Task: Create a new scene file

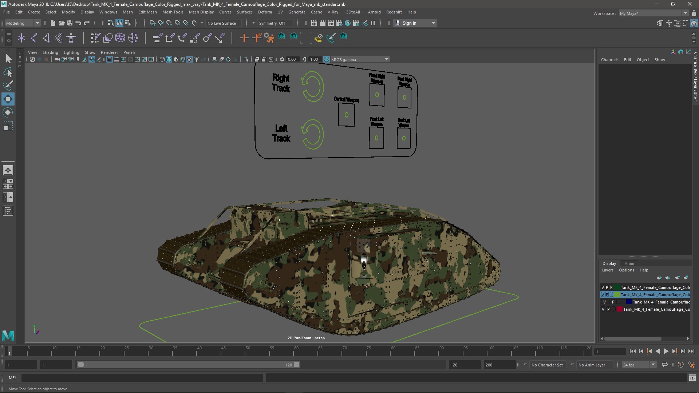Action: click(x=53, y=23)
